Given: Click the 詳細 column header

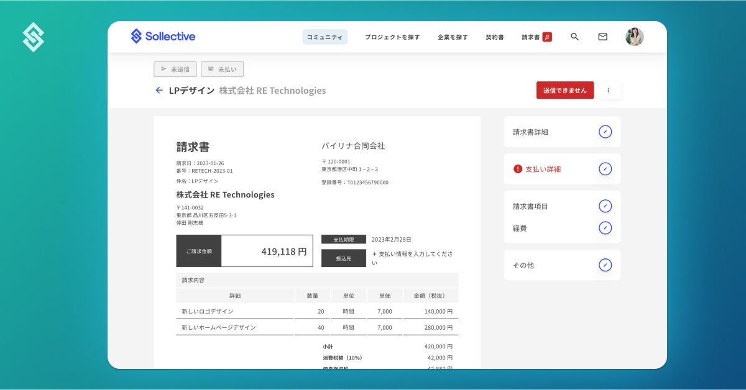Looking at the screenshot, I should coord(235,296).
